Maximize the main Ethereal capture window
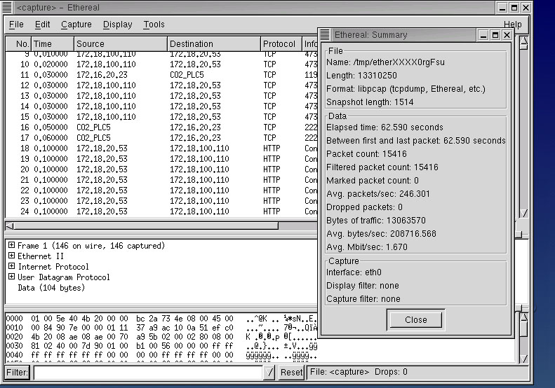The image size is (555, 388). click(x=514, y=8)
